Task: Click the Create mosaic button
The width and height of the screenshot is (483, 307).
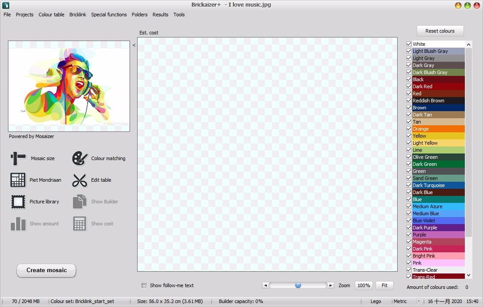Action: 46,270
